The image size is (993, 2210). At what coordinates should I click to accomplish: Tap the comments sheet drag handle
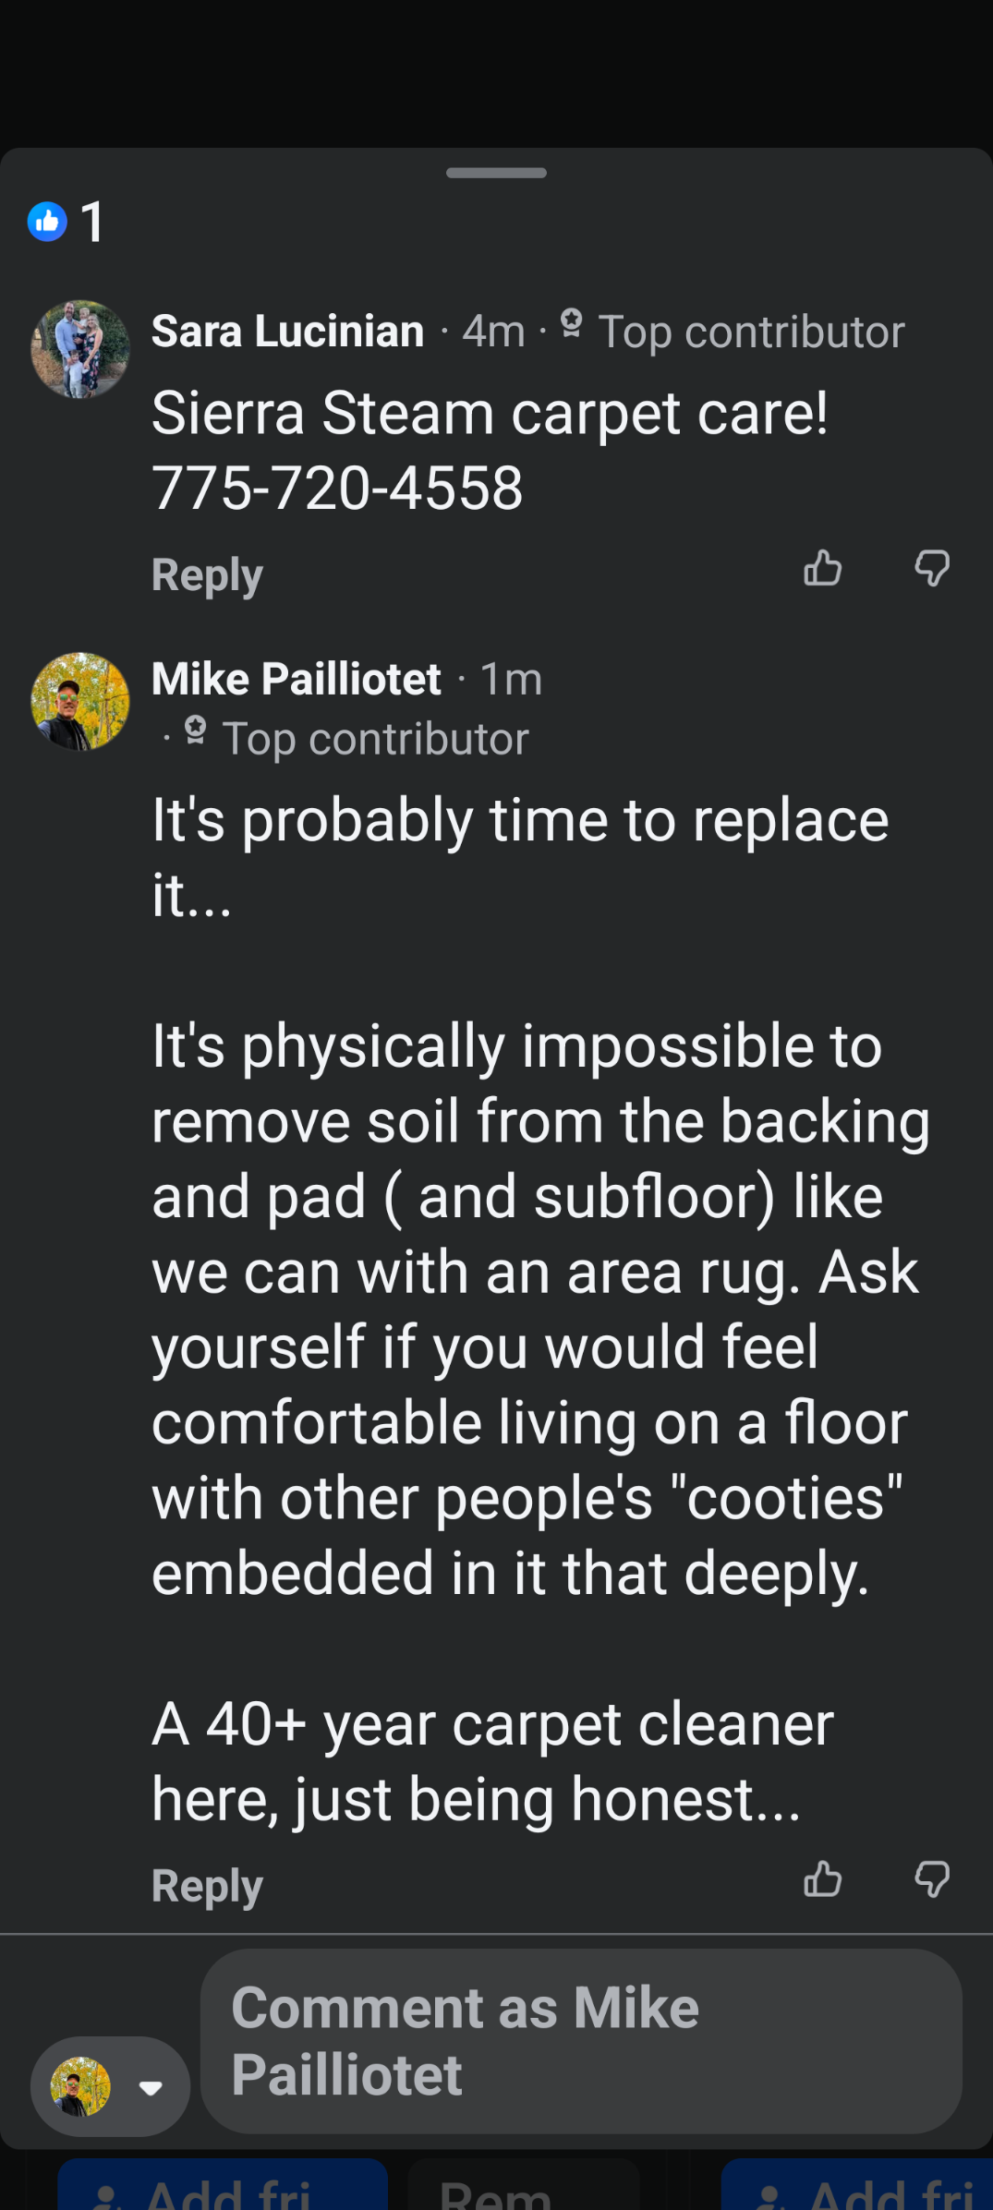496,173
